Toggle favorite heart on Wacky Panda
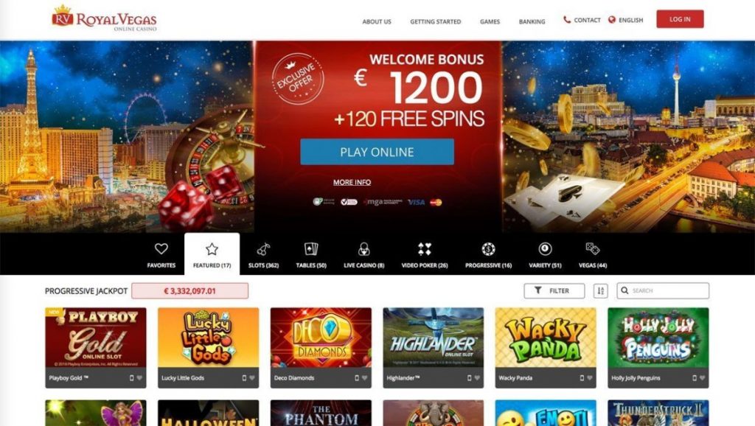 tap(589, 378)
